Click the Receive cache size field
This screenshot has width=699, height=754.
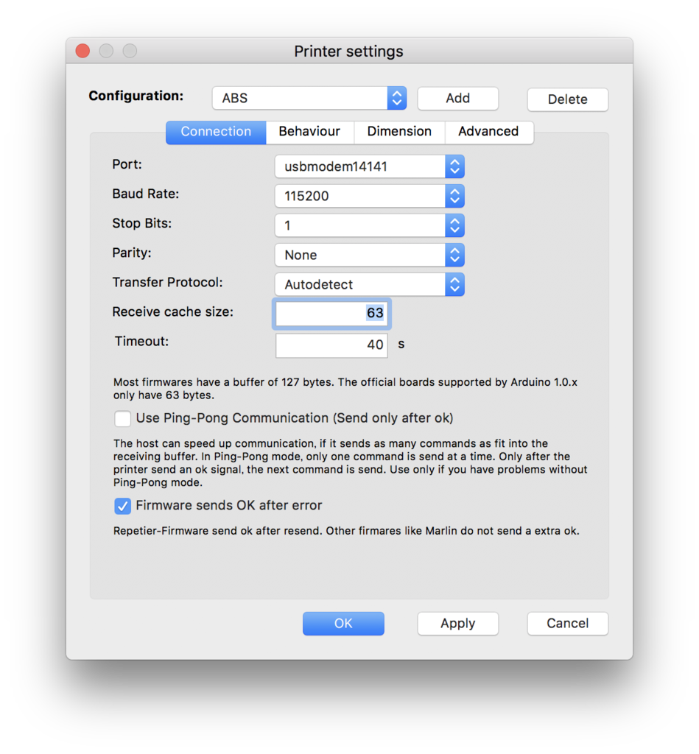click(332, 314)
